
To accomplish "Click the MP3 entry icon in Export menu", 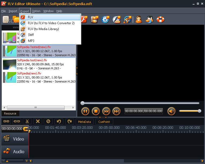I will tap(23, 41).
